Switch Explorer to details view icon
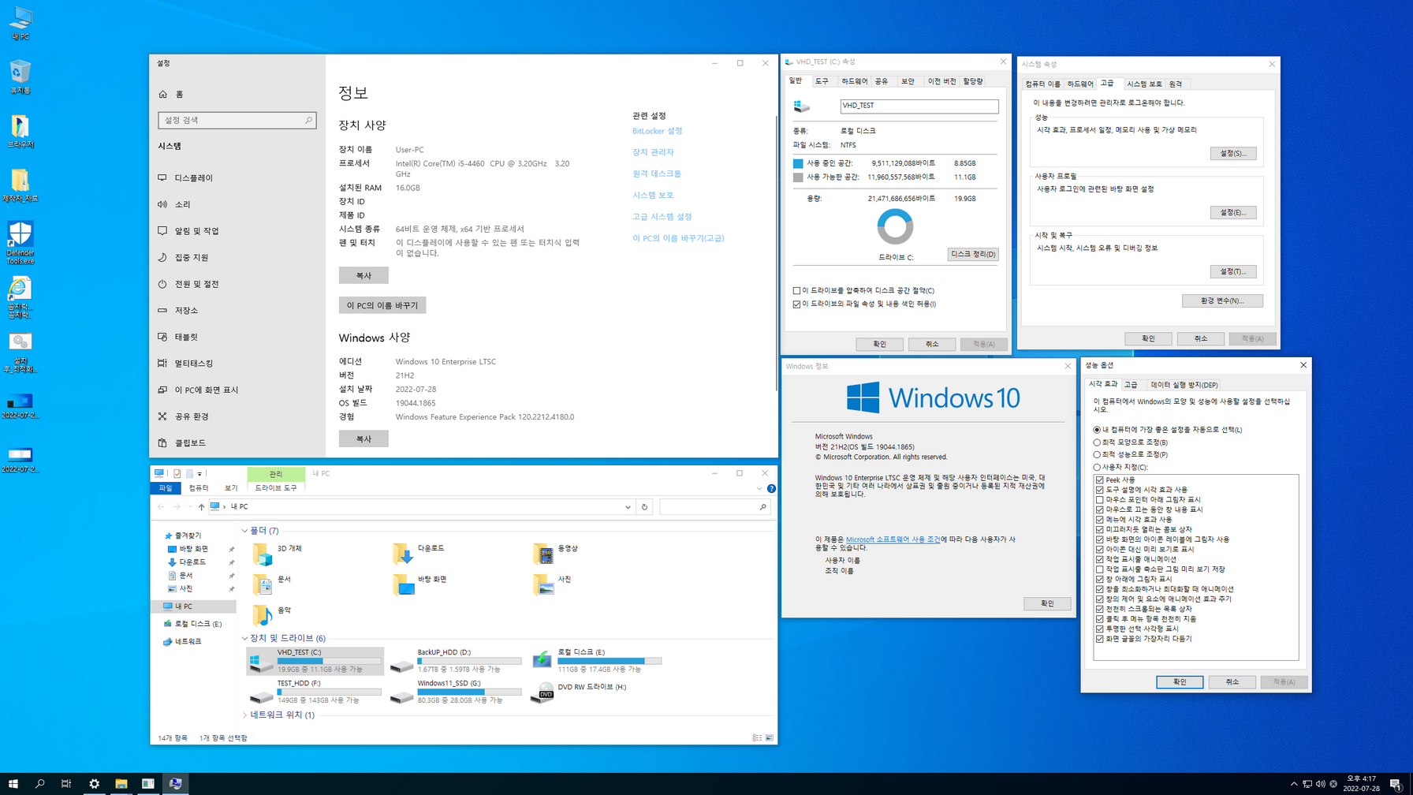The image size is (1413, 795). (x=757, y=738)
